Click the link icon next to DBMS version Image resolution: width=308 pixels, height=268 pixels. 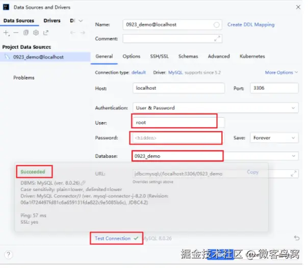click(83, 183)
